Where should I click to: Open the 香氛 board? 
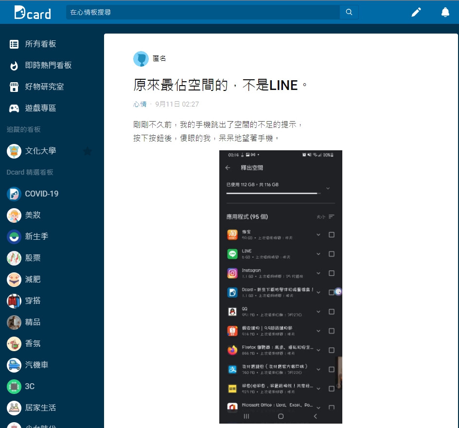[x=33, y=343]
